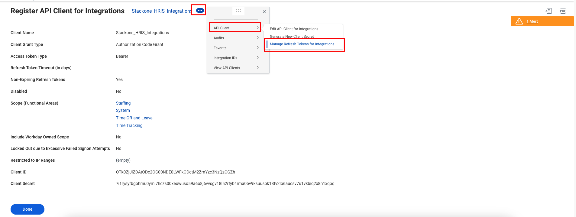
Task: Select Manage Refresh Tokens for Integrations
Action: tap(302, 44)
